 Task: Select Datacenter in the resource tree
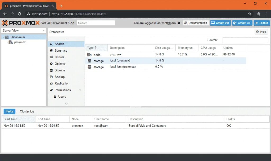[24, 37]
